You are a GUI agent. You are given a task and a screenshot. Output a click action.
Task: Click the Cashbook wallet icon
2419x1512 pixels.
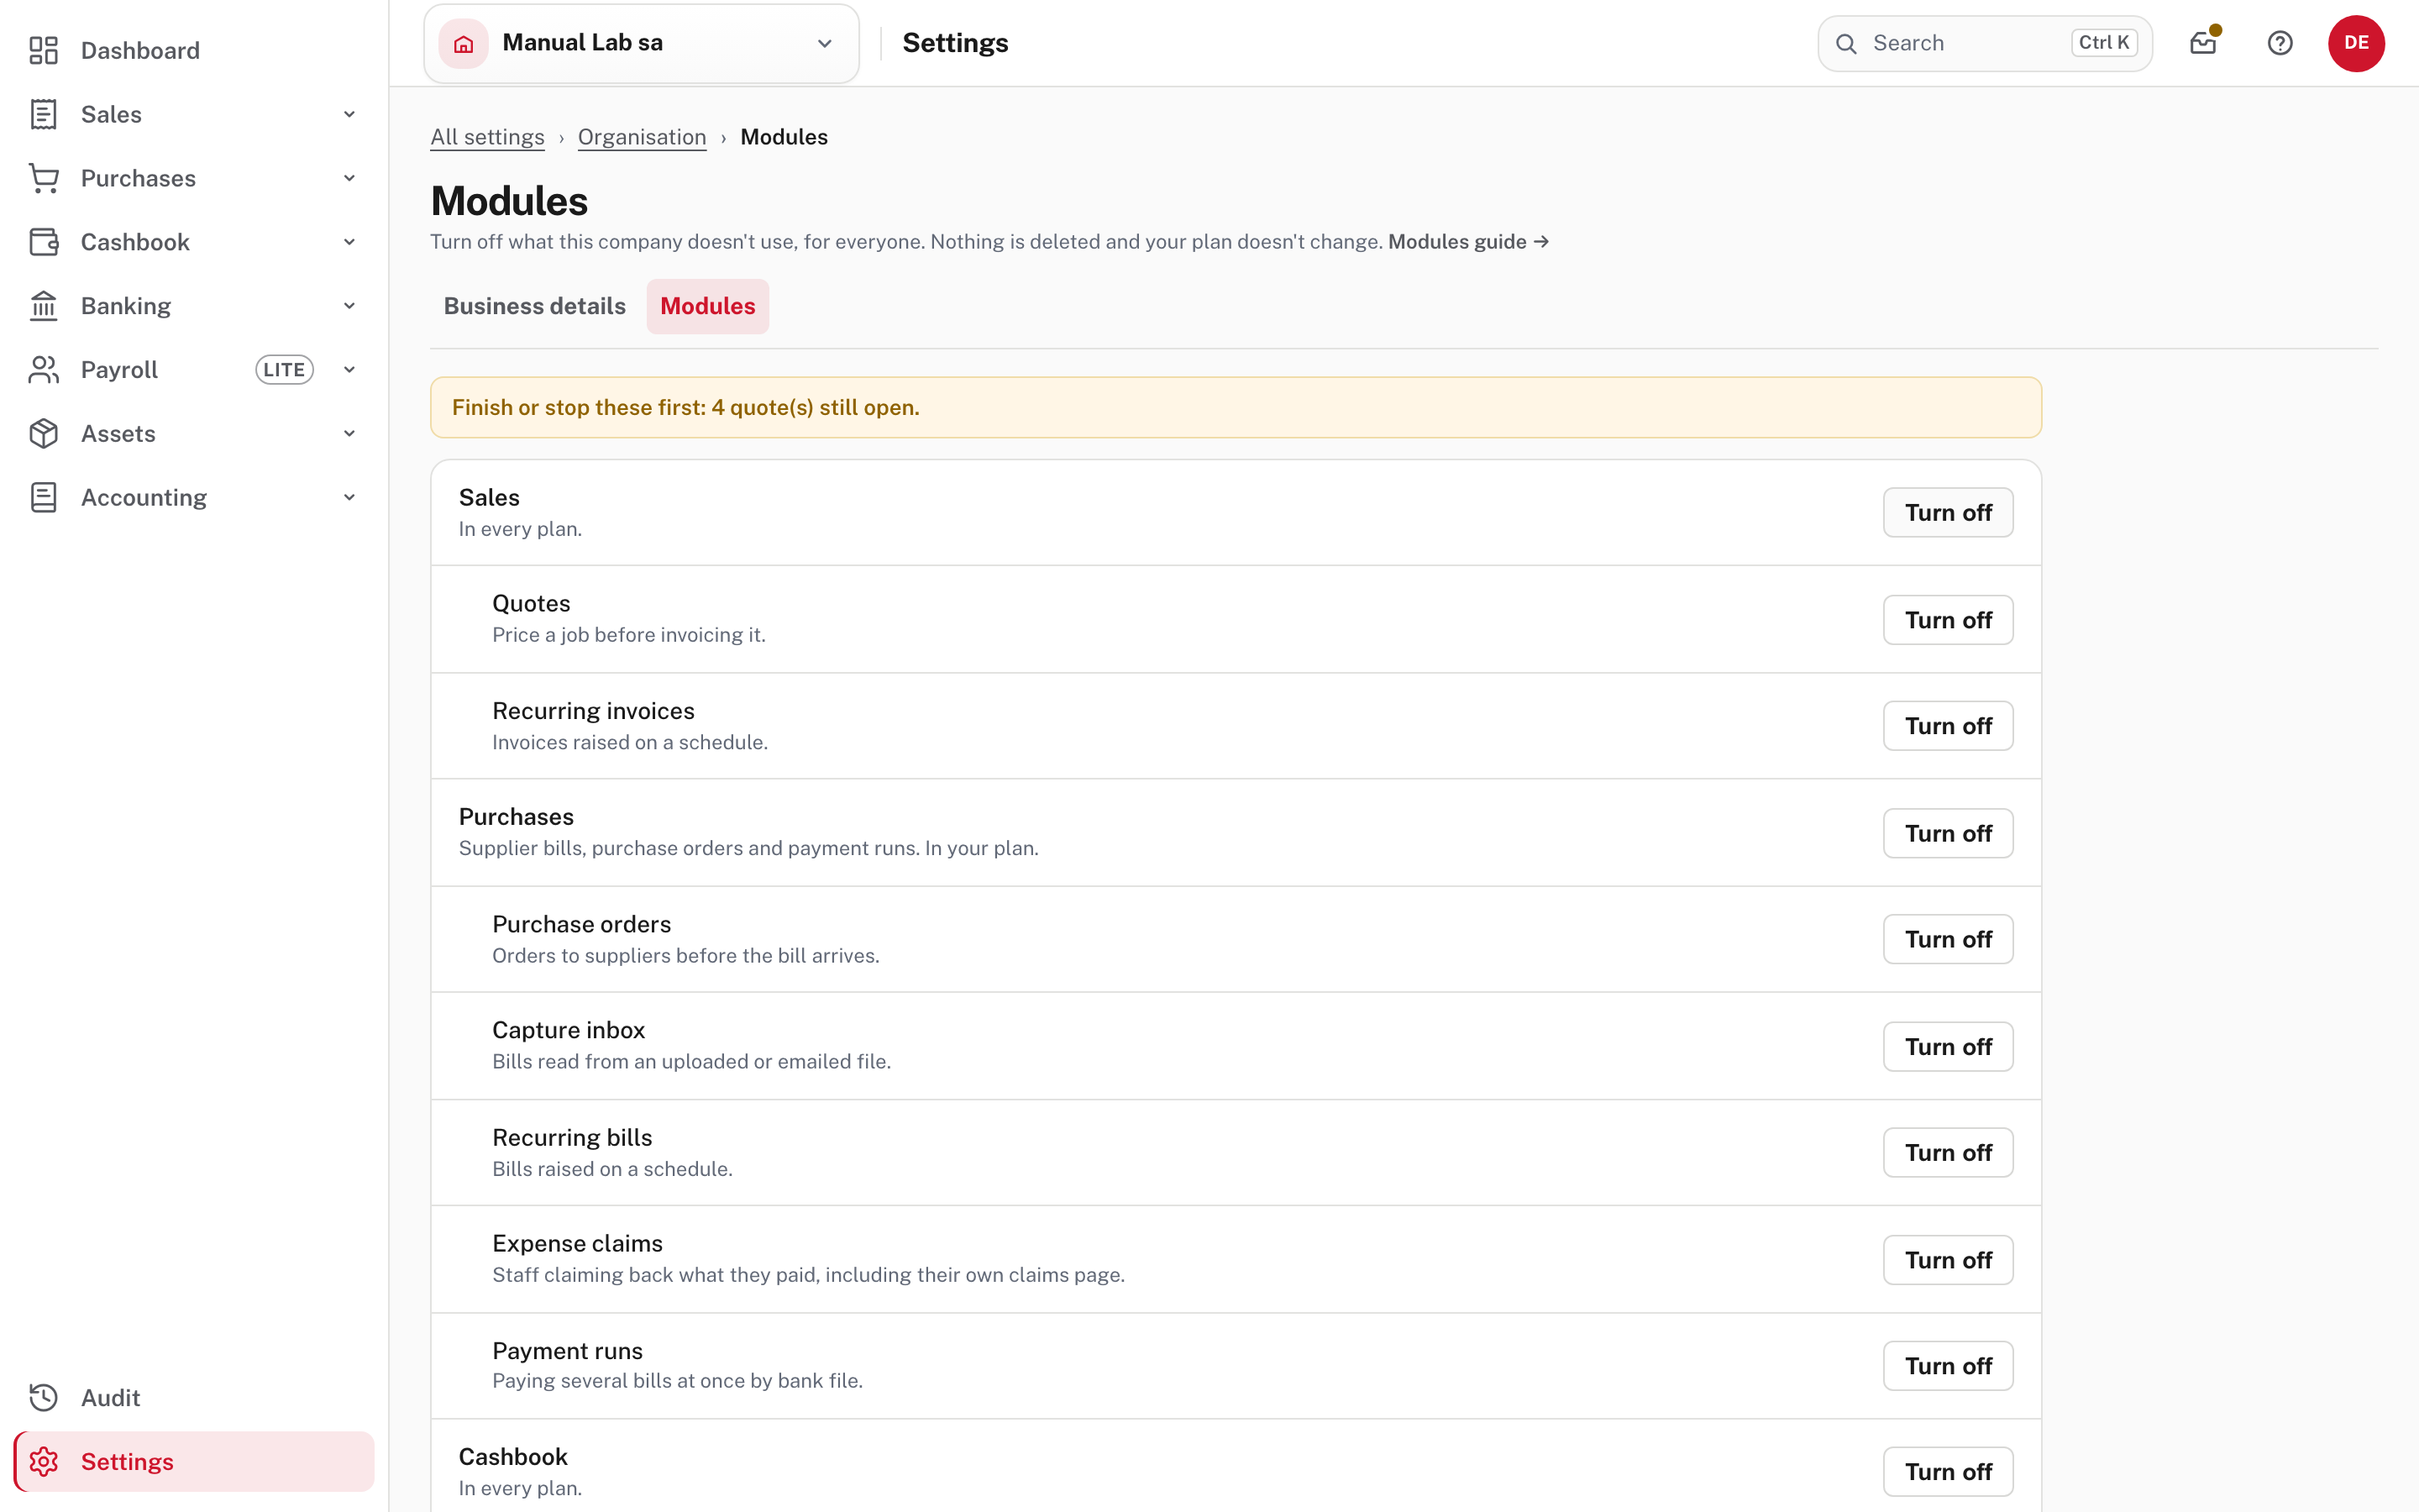(x=43, y=242)
